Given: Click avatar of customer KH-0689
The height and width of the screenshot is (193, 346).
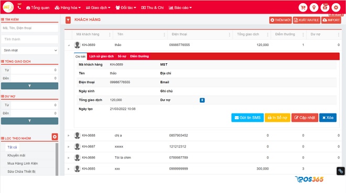Looking at the screenshot, I should click(x=77, y=45).
